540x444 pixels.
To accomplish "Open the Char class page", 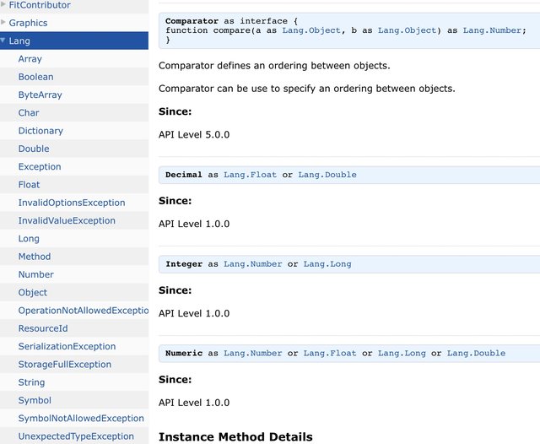I will tap(29, 112).
